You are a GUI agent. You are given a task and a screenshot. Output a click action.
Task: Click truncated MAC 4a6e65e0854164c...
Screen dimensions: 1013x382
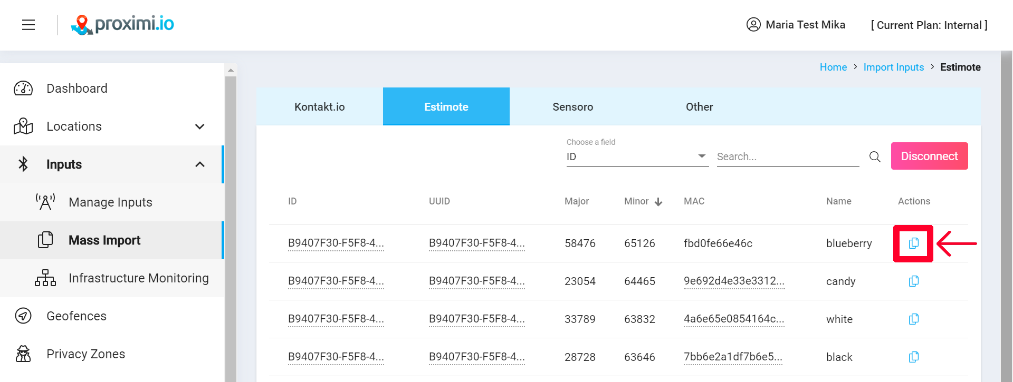pos(734,319)
